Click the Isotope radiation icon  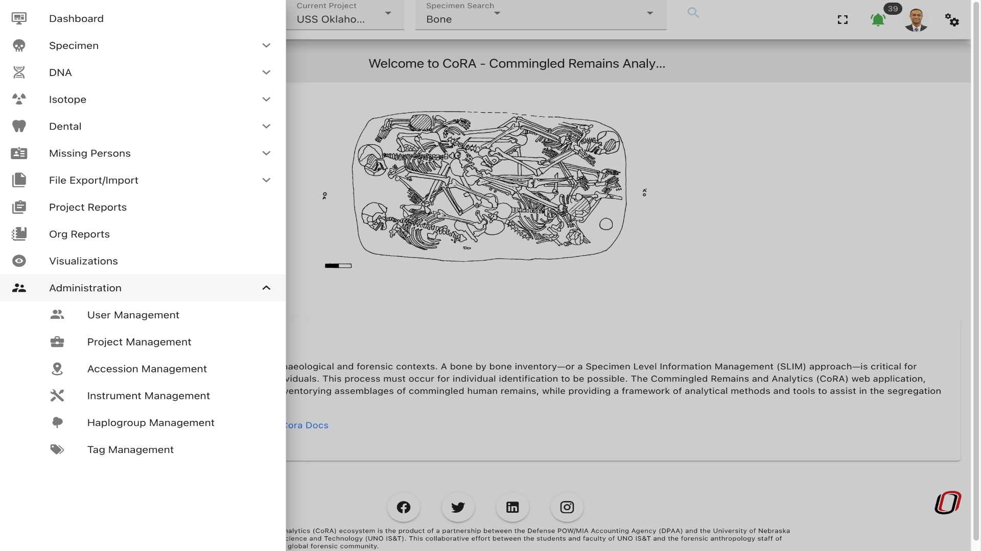tap(19, 99)
